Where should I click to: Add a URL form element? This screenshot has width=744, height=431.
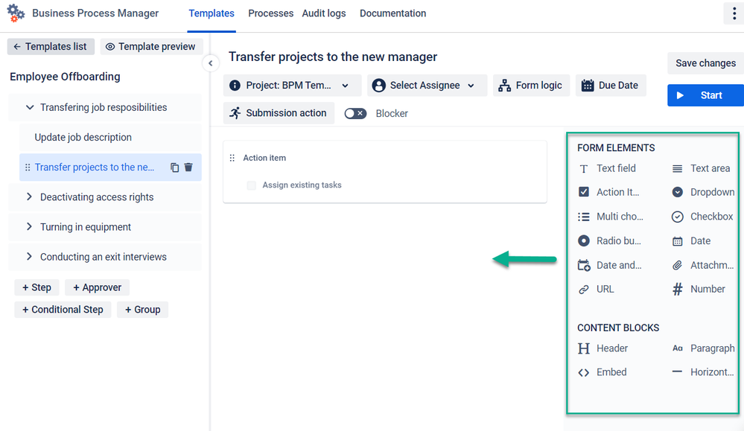596,290
